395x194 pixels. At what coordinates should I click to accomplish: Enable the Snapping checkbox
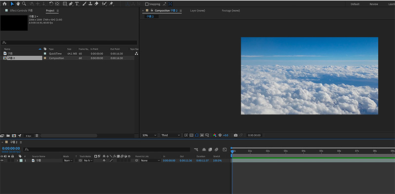[147, 4]
